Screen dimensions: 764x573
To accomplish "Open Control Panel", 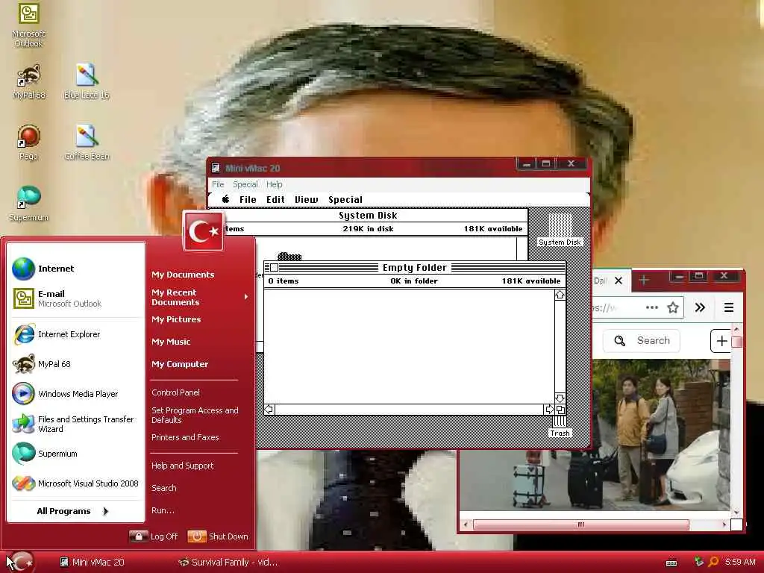I will (x=176, y=392).
